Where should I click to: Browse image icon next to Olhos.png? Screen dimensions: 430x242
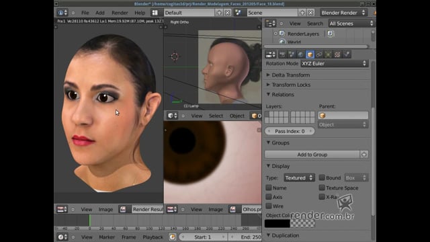point(233,209)
